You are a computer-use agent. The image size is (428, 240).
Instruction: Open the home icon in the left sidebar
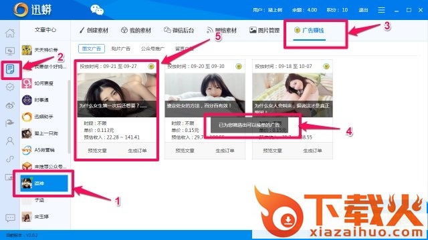(10, 33)
